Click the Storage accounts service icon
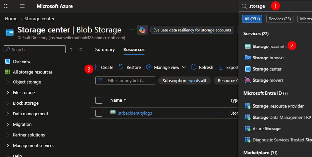312x157 pixels. 247,46
